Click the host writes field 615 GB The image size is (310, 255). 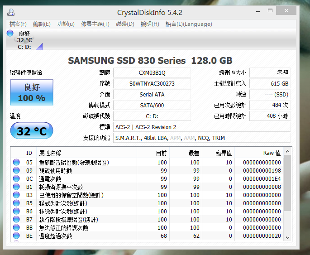pos(270,83)
